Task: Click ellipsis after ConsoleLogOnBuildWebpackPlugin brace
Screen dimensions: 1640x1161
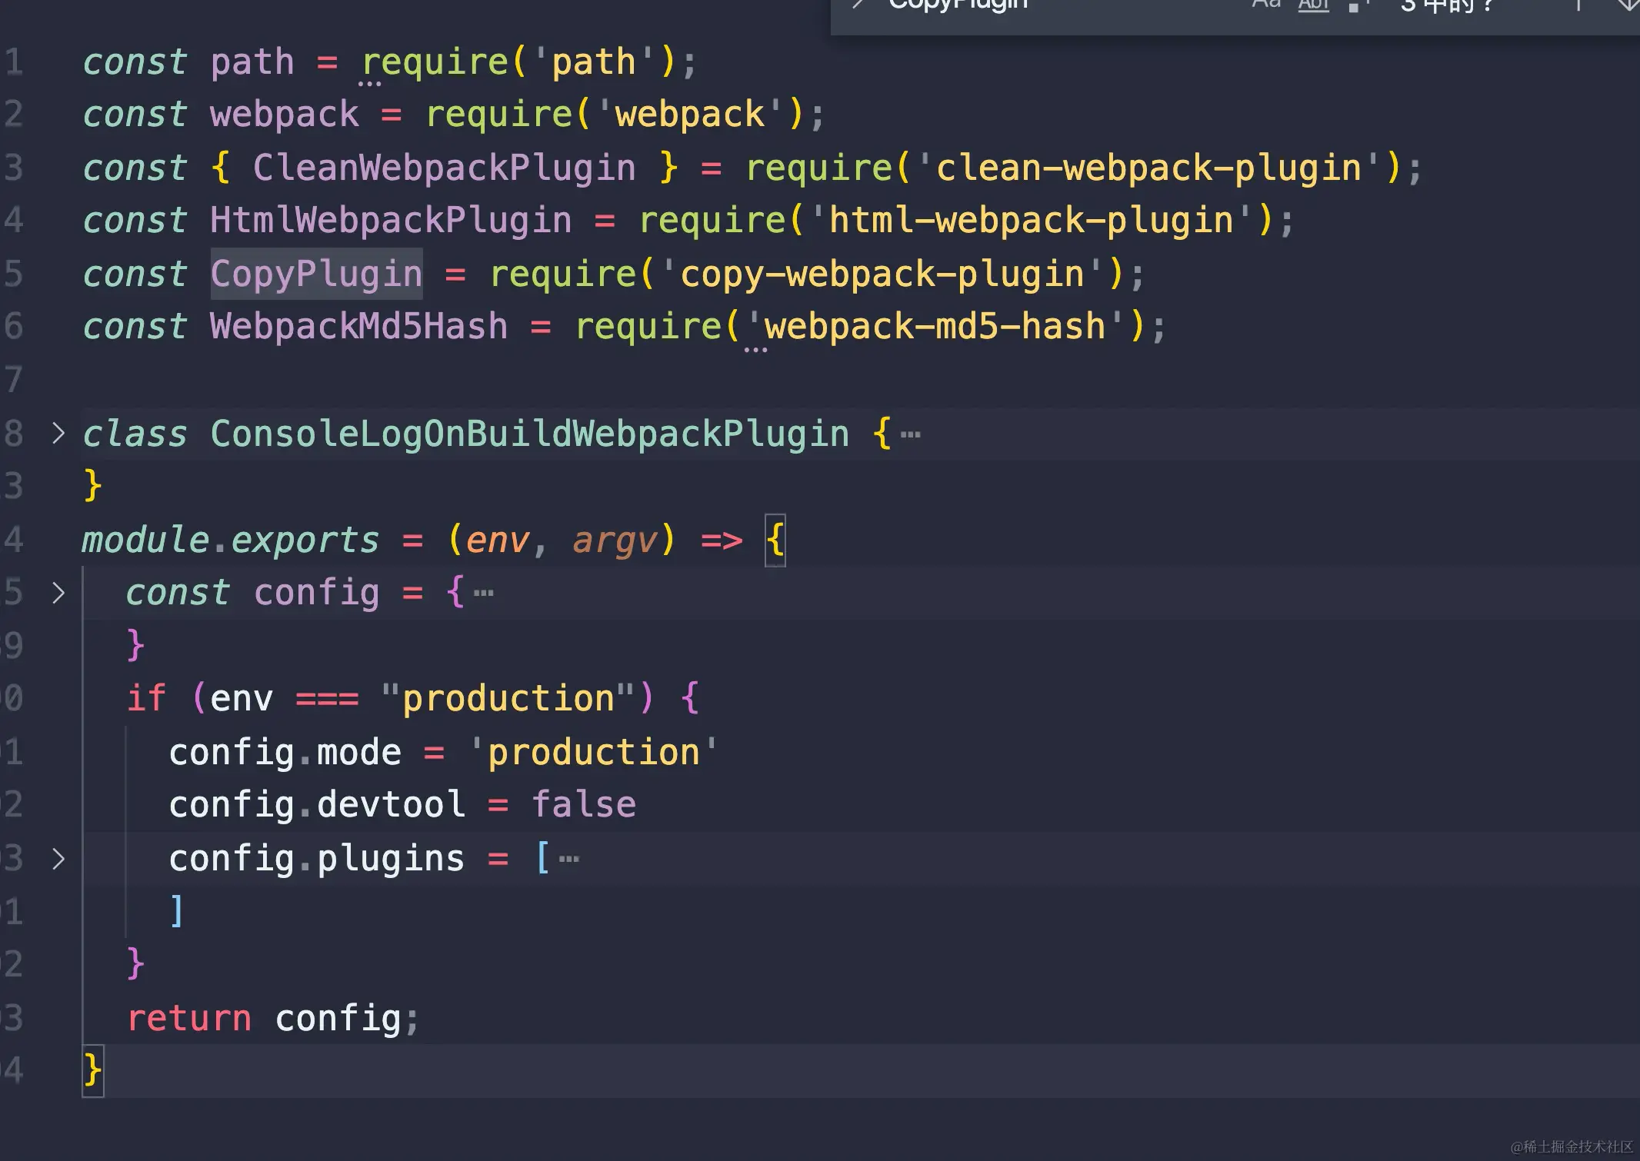Action: [911, 435]
